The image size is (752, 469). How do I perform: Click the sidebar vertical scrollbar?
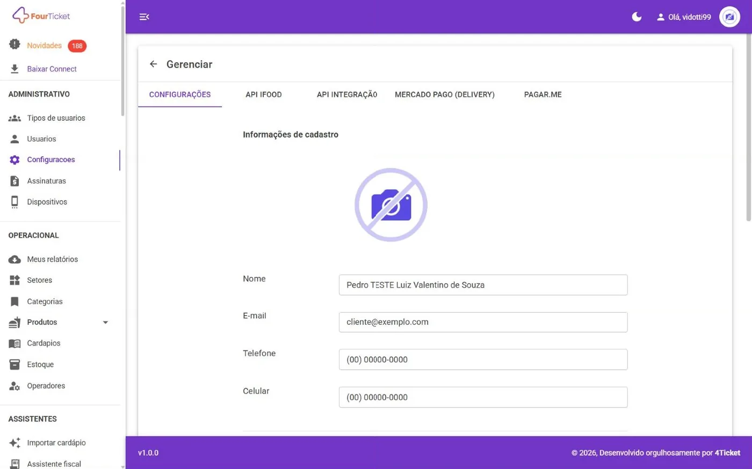pyautogui.click(x=122, y=60)
